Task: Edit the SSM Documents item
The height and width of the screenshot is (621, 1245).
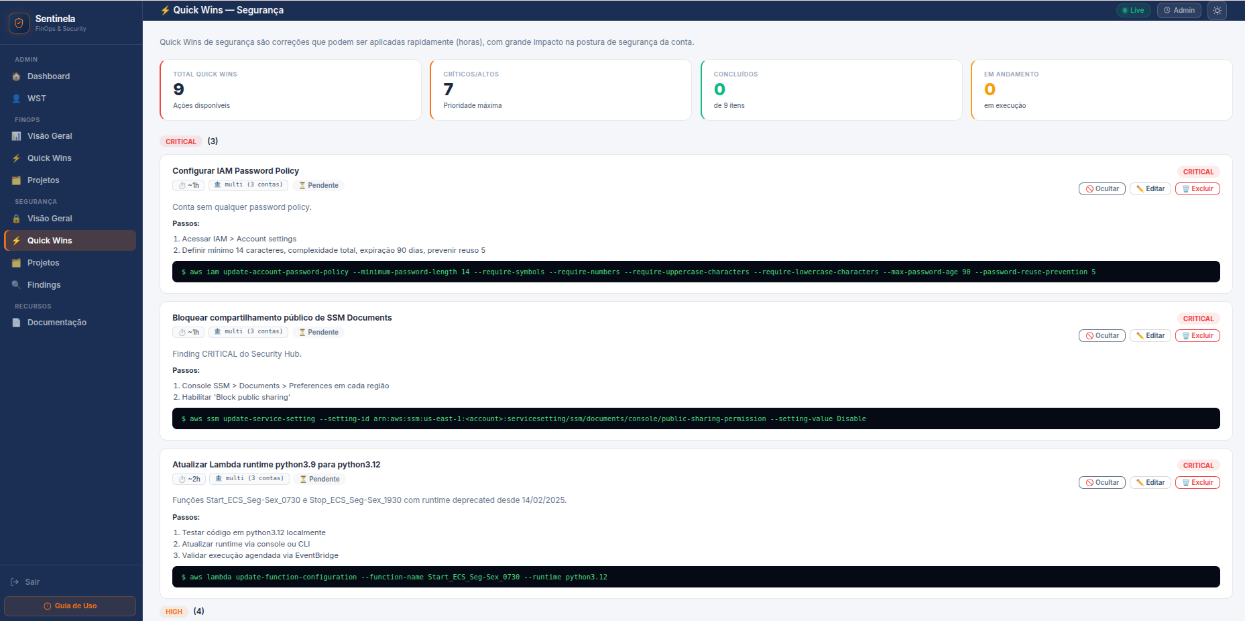Action: (x=1150, y=336)
